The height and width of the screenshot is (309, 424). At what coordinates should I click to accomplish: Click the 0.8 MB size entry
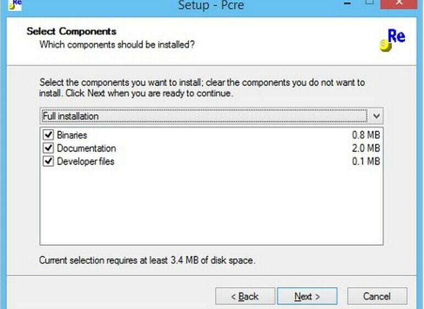pyautogui.click(x=366, y=134)
